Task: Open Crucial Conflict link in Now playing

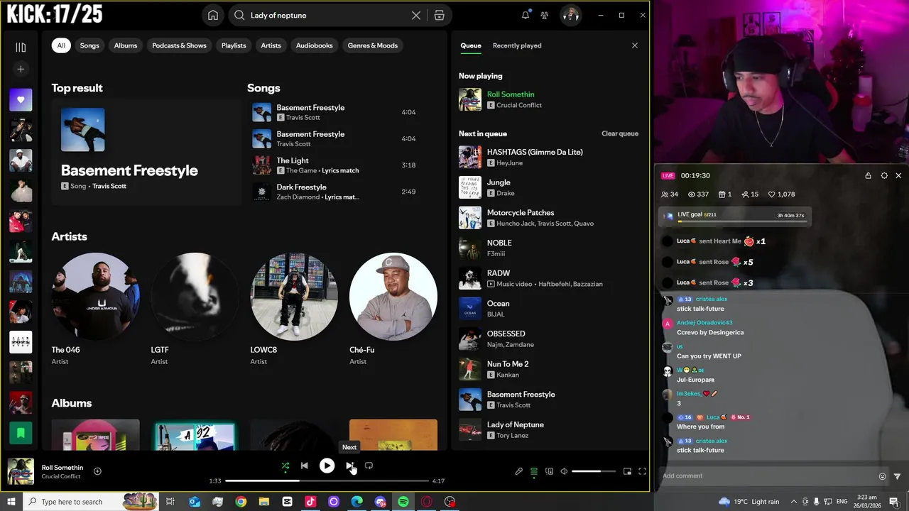Action: click(519, 105)
